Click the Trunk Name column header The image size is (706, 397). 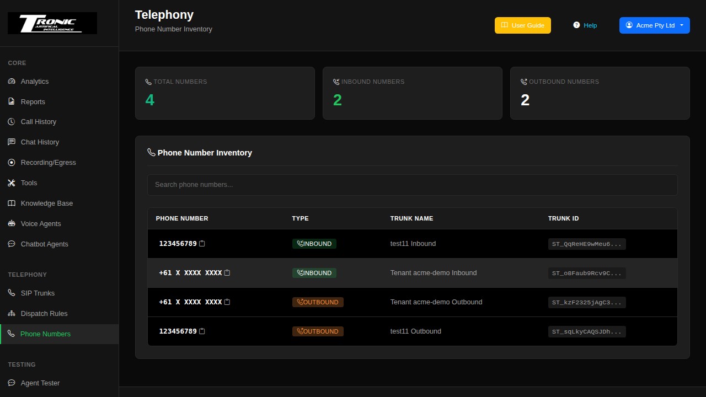point(412,218)
